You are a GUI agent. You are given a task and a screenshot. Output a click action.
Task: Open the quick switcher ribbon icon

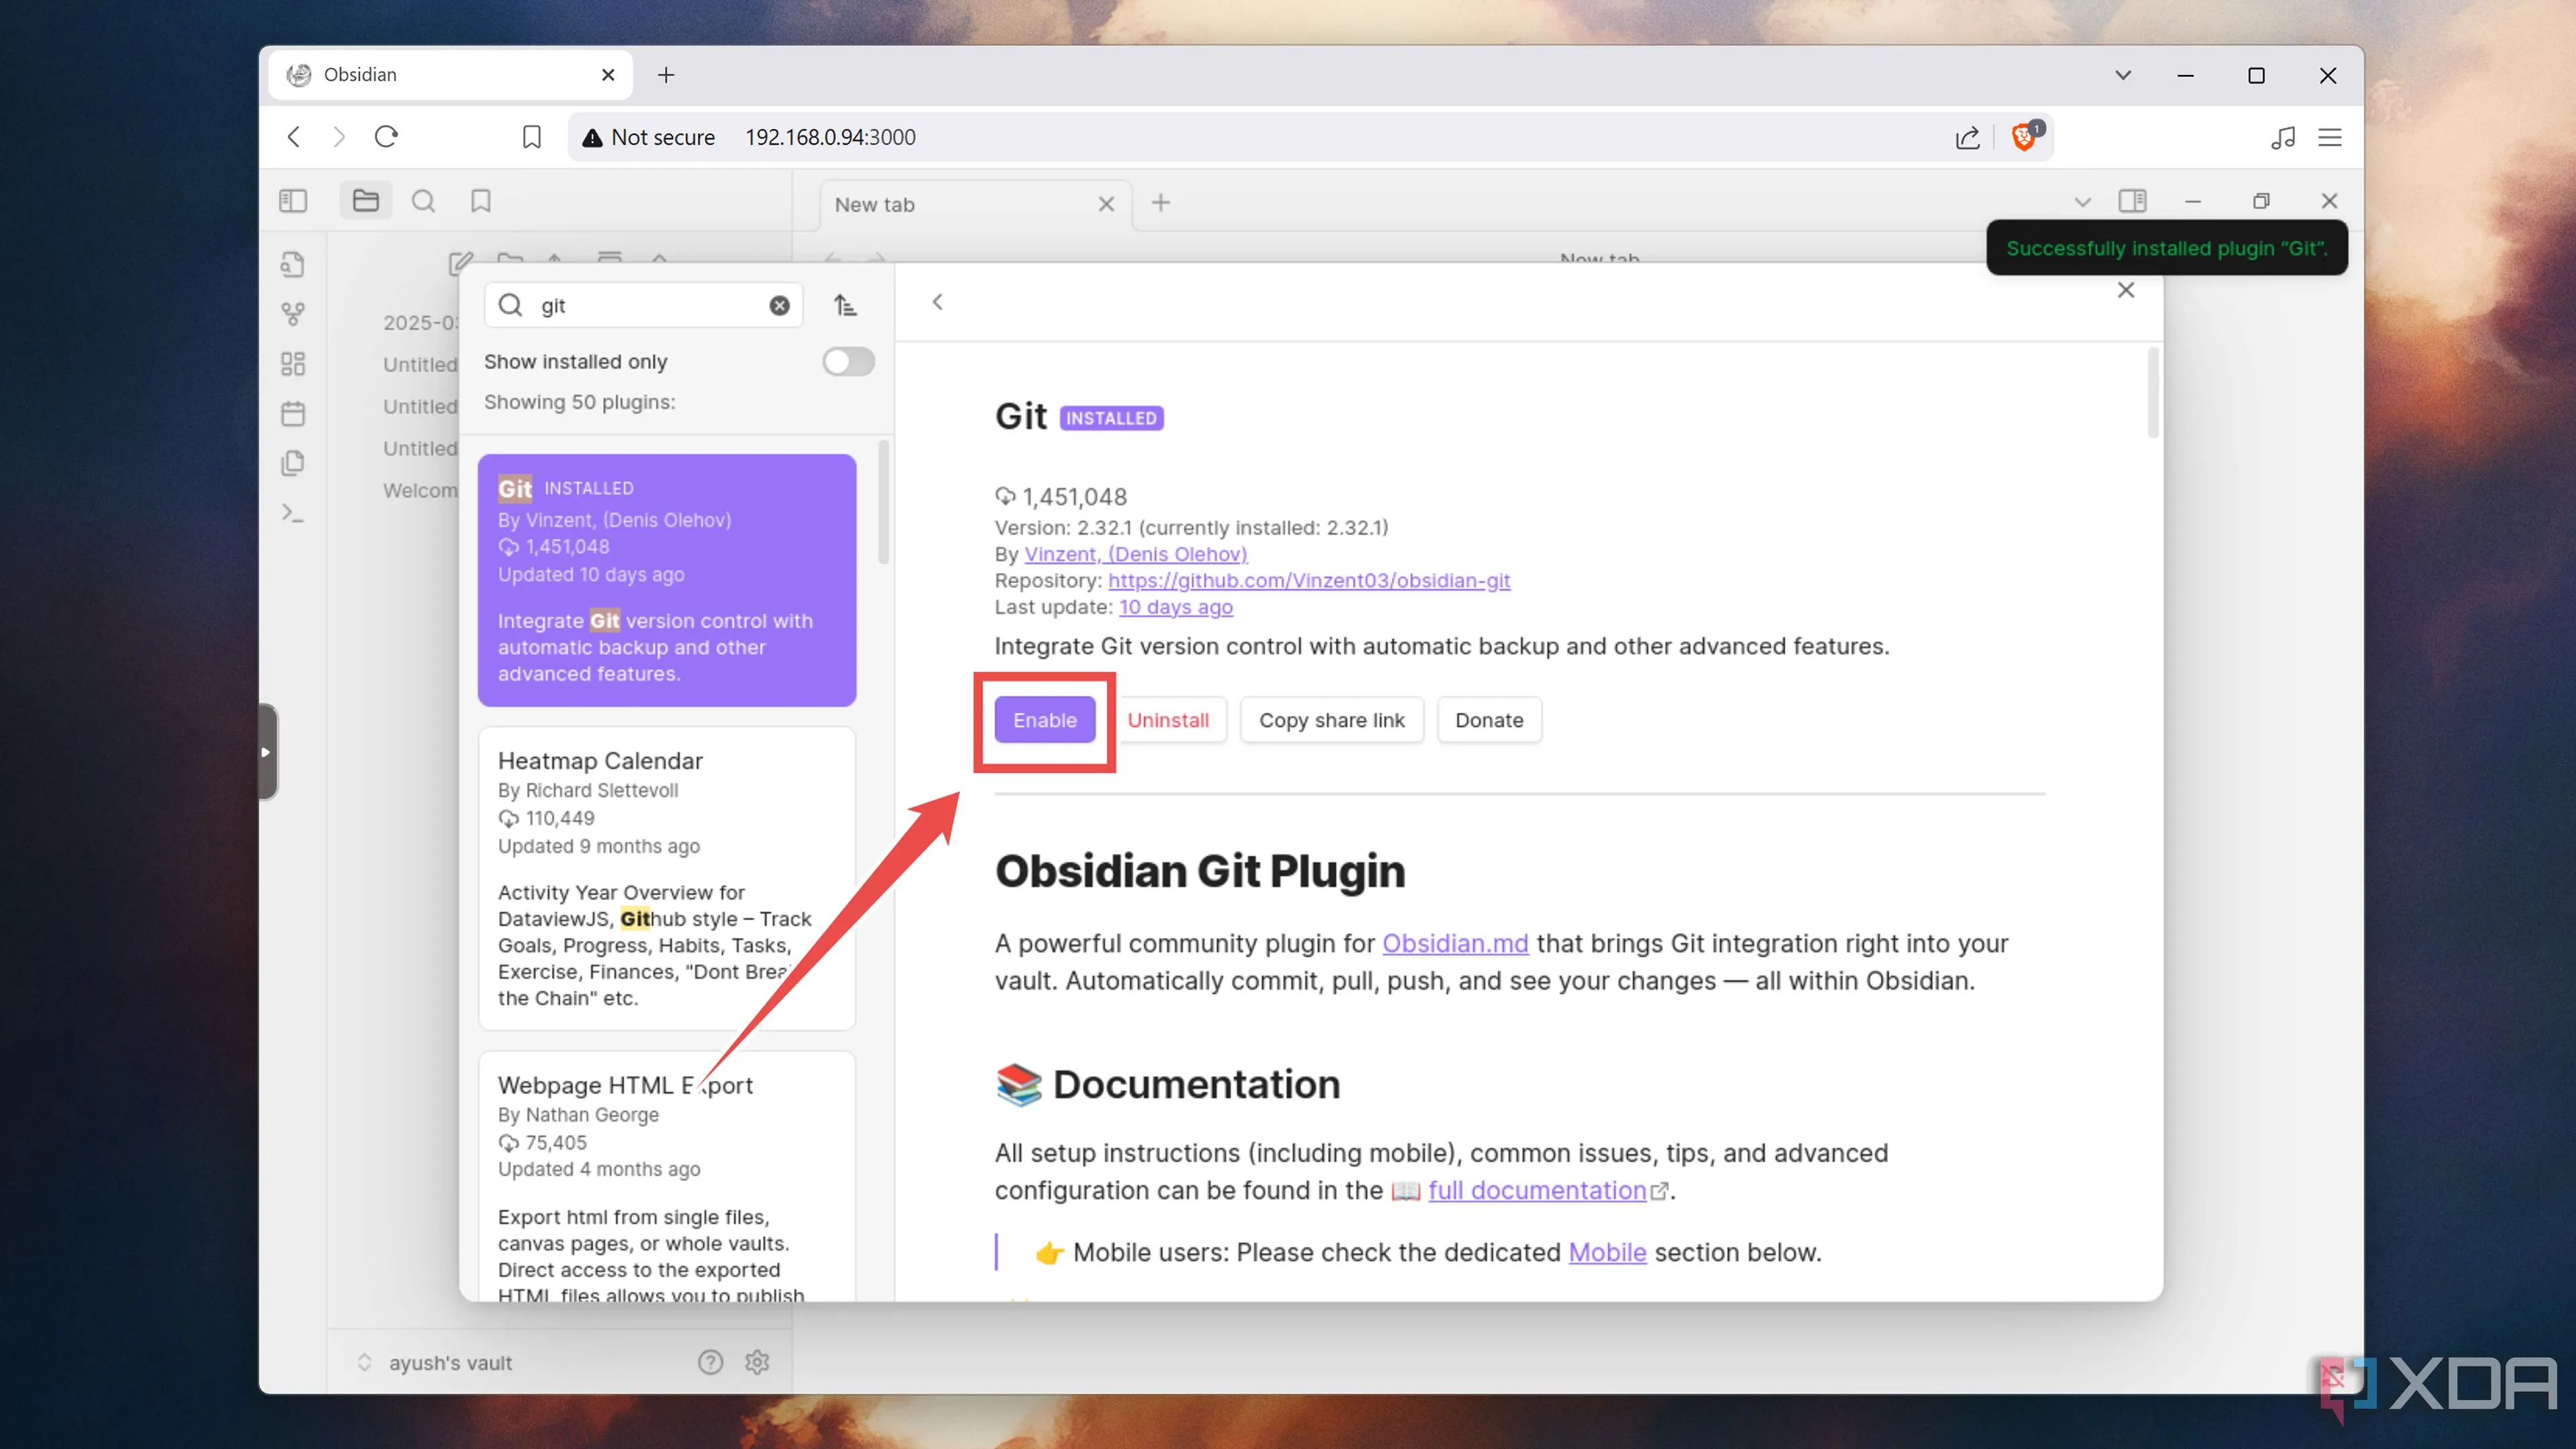[293, 264]
